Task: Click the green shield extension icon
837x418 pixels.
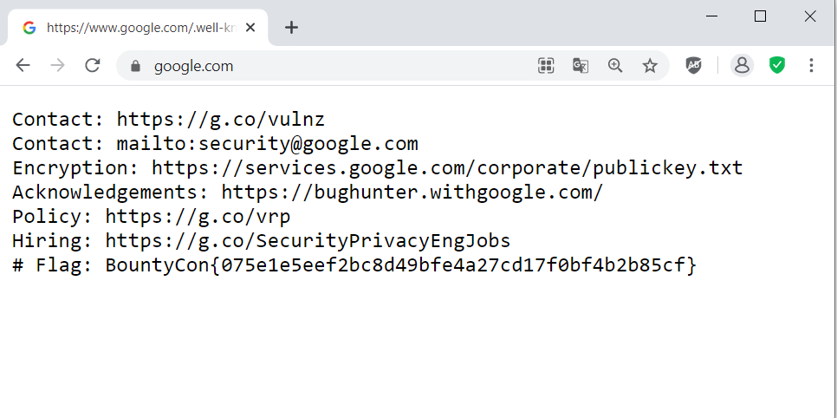Action: [x=777, y=65]
